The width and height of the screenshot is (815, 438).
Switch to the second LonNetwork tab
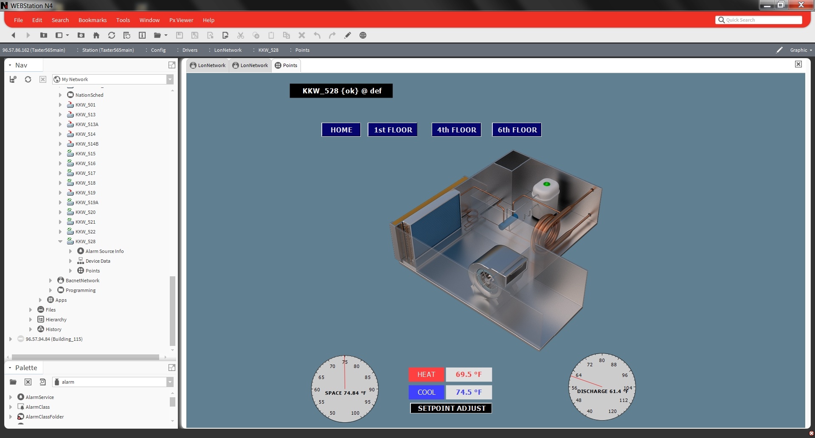250,65
